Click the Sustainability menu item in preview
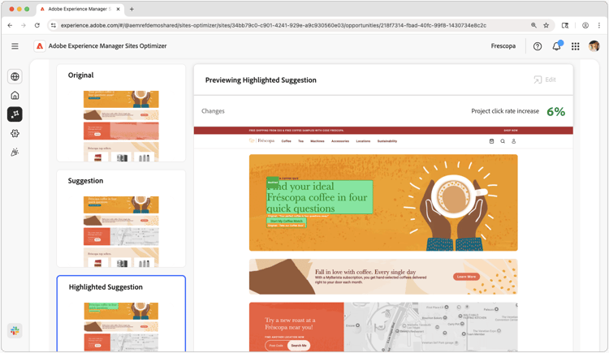Screen dimensions: 609x353 [387, 141]
